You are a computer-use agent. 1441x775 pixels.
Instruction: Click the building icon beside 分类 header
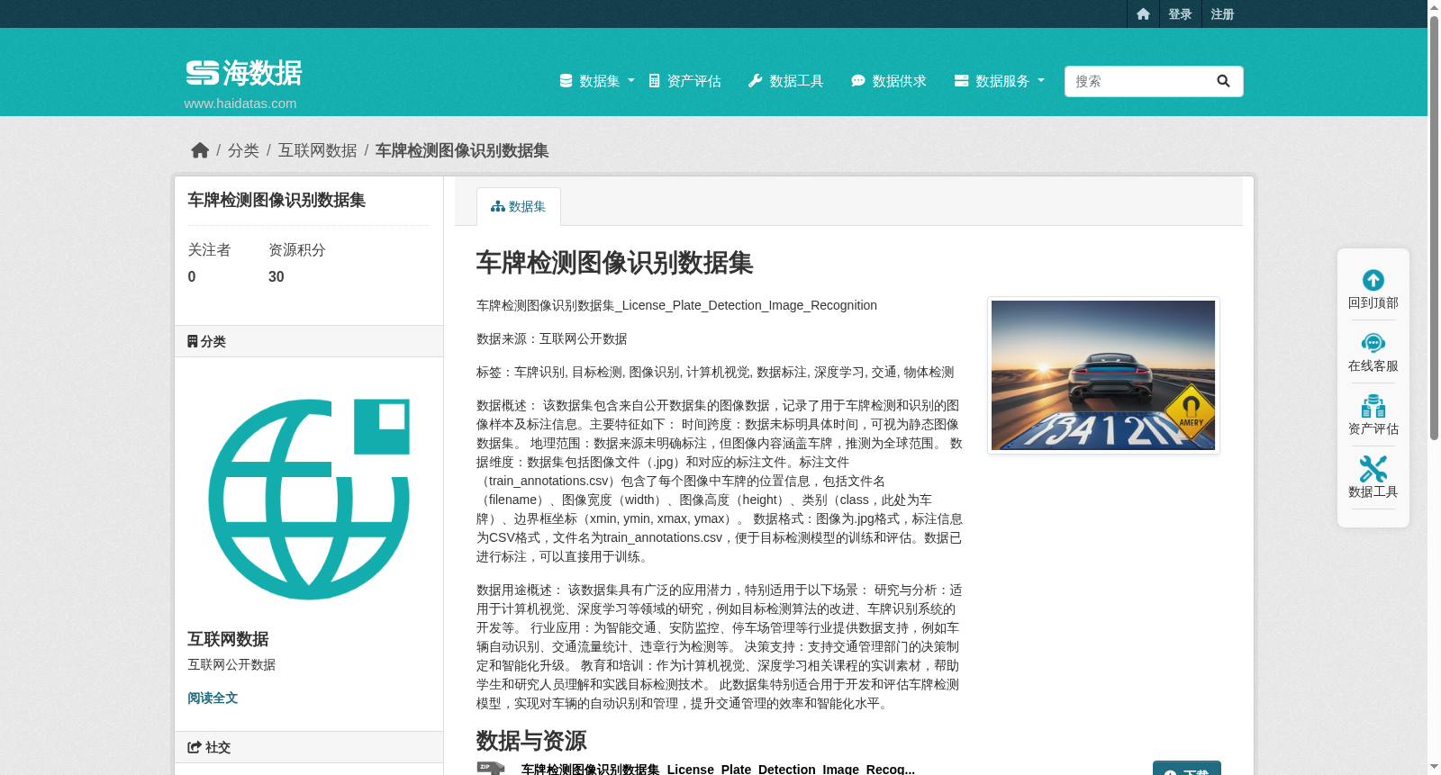(x=193, y=341)
